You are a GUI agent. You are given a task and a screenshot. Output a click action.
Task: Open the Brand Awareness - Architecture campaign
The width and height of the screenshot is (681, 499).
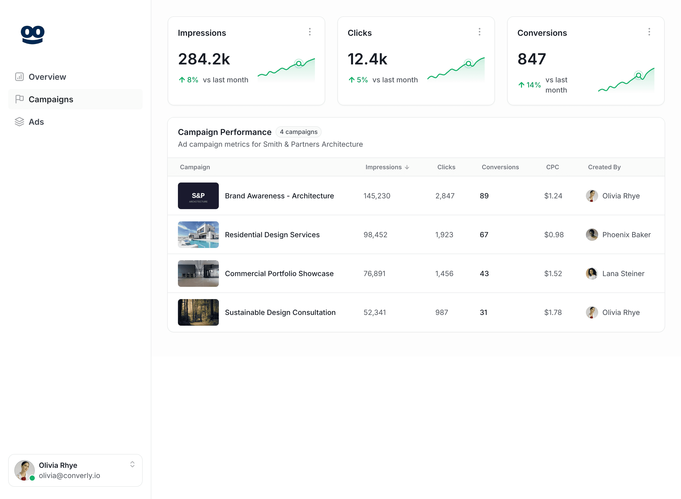(x=279, y=196)
